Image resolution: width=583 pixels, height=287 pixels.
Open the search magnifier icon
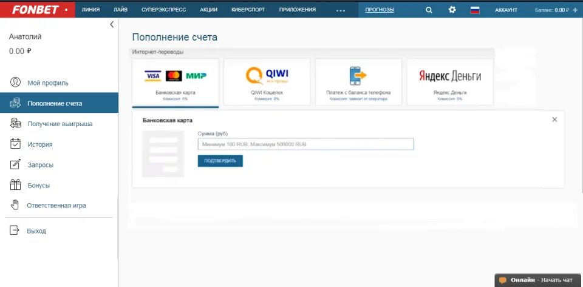(x=429, y=10)
